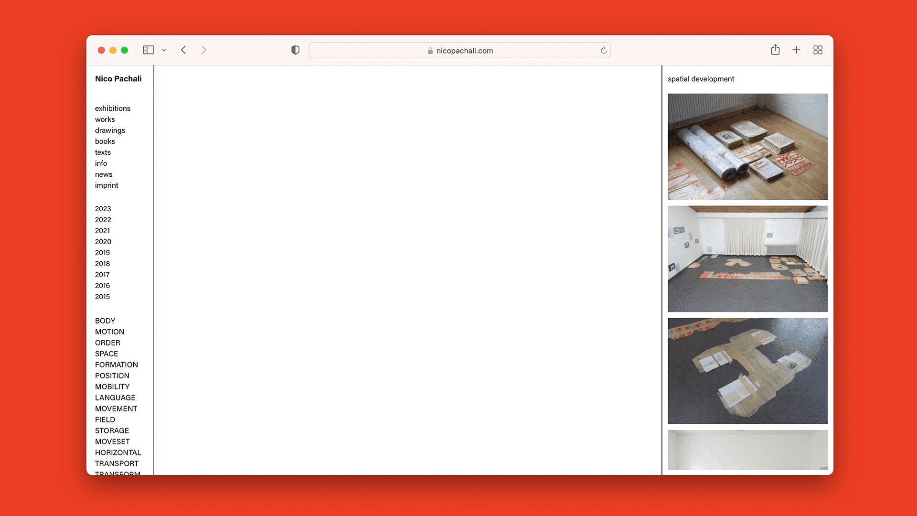Viewport: 917px width, 516px height.
Task: Go to the imprint page
Action: (107, 185)
